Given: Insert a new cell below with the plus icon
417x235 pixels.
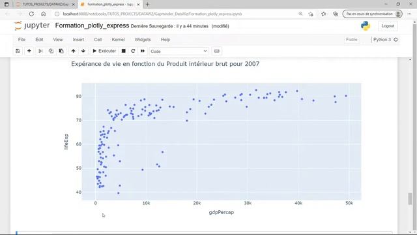Looking at the screenshot, I should tap(29, 51).
